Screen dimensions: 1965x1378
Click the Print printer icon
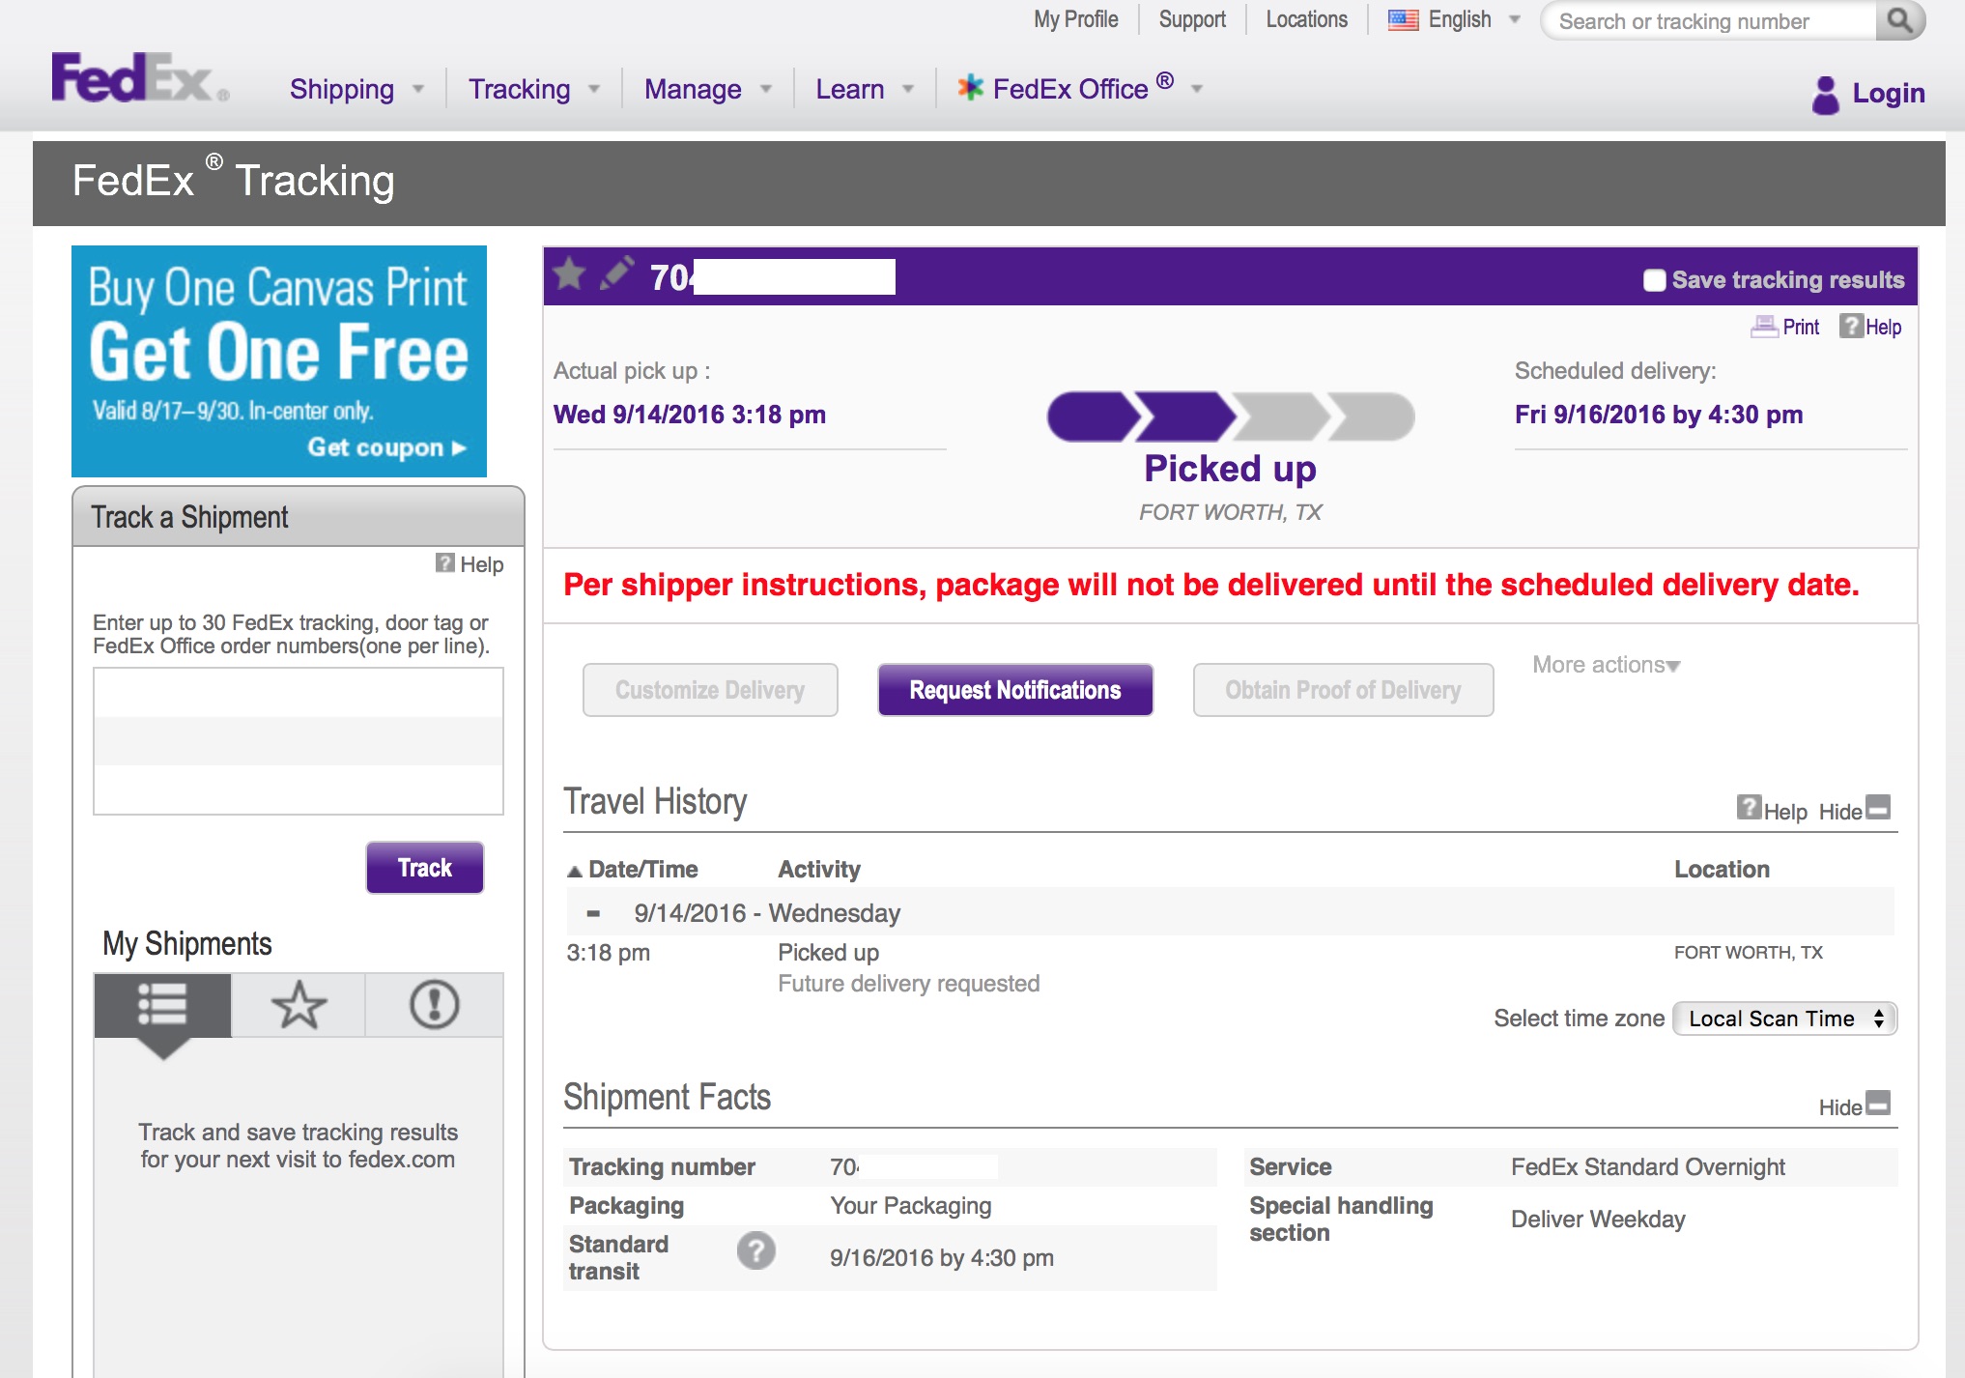[1764, 327]
